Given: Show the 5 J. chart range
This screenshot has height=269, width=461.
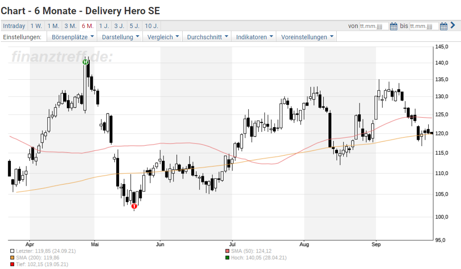Looking at the screenshot, I should [x=134, y=26].
